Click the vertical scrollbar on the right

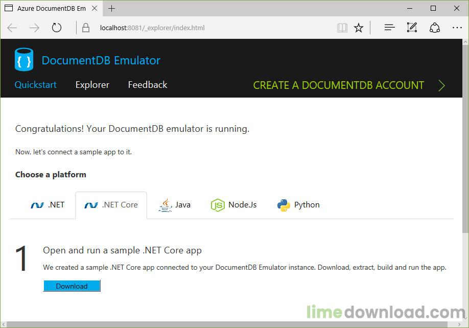(464, 153)
